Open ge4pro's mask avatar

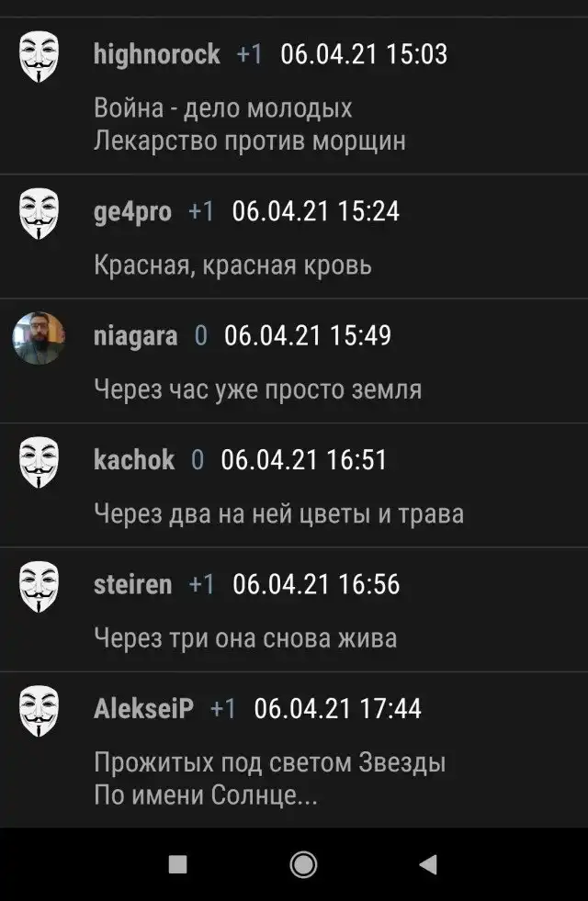40,213
